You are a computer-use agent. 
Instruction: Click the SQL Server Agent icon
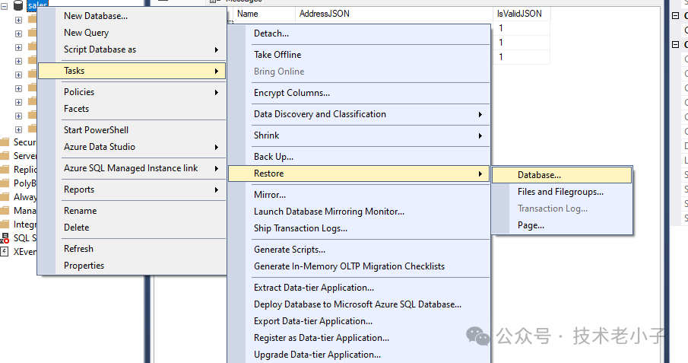pos(5,237)
